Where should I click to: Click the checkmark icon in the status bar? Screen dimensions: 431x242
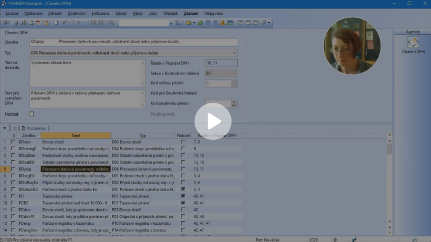[414, 240]
